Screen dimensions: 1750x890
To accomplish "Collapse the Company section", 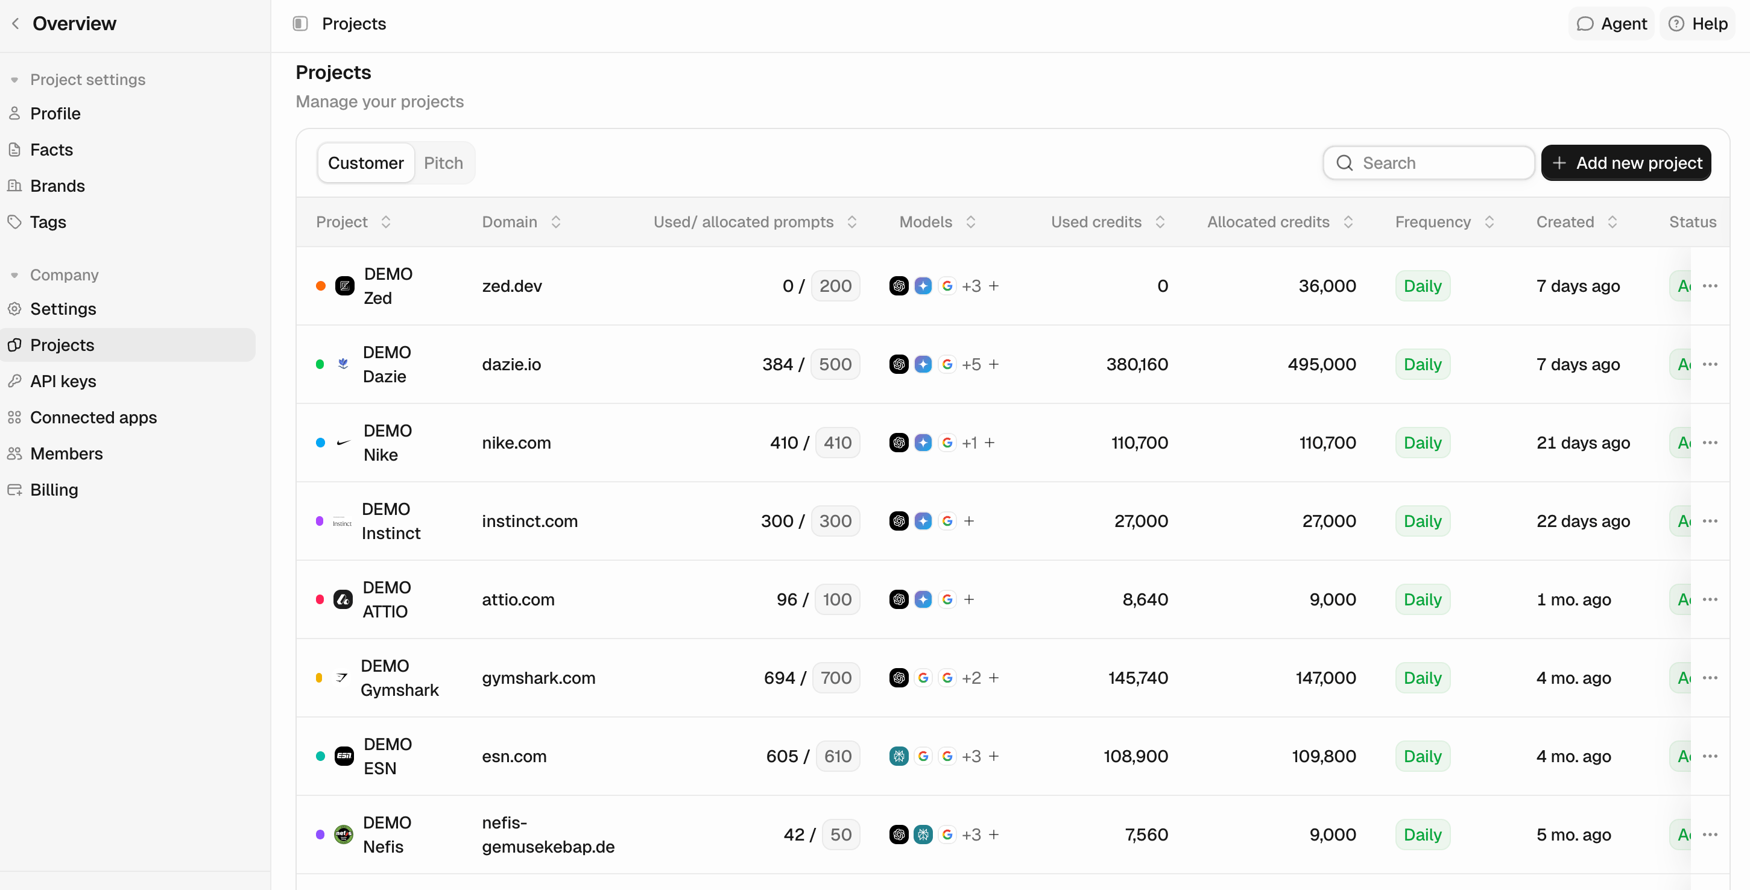I will click(14, 275).
